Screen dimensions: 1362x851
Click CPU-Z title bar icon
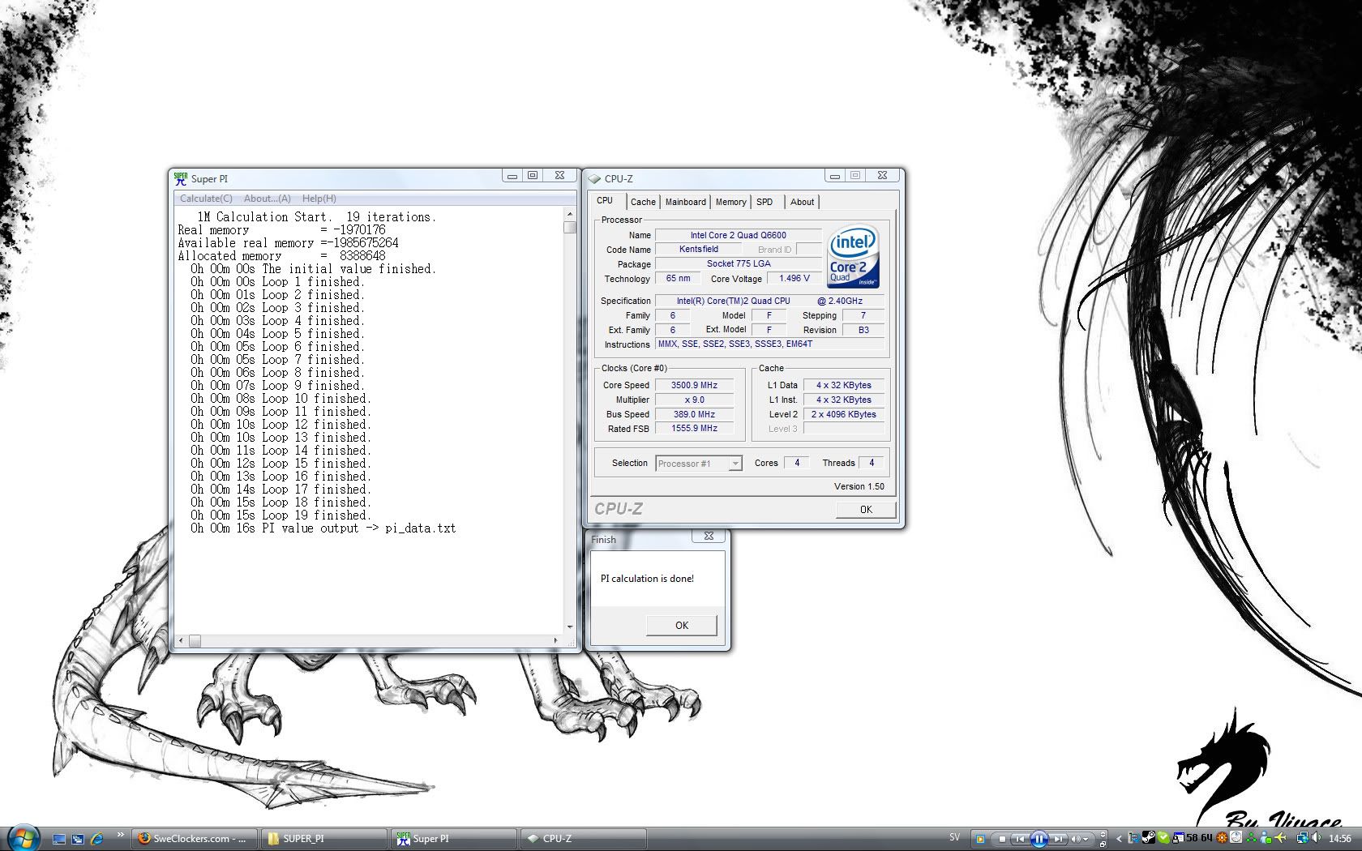point(594,179)
